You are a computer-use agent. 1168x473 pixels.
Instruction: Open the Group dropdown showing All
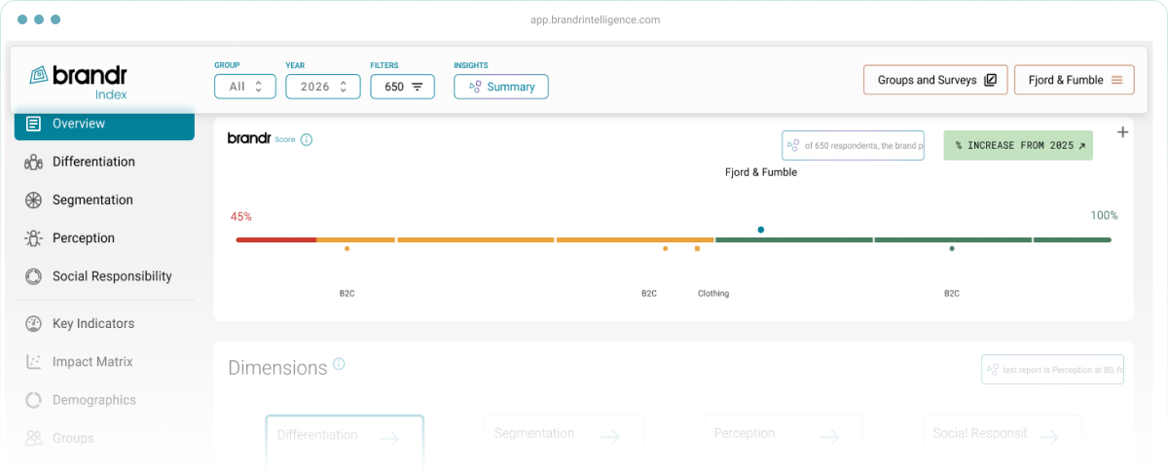tap(245, 87)
